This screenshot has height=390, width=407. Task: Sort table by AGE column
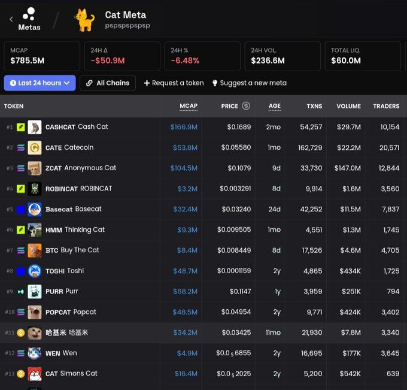pos(275,106)
